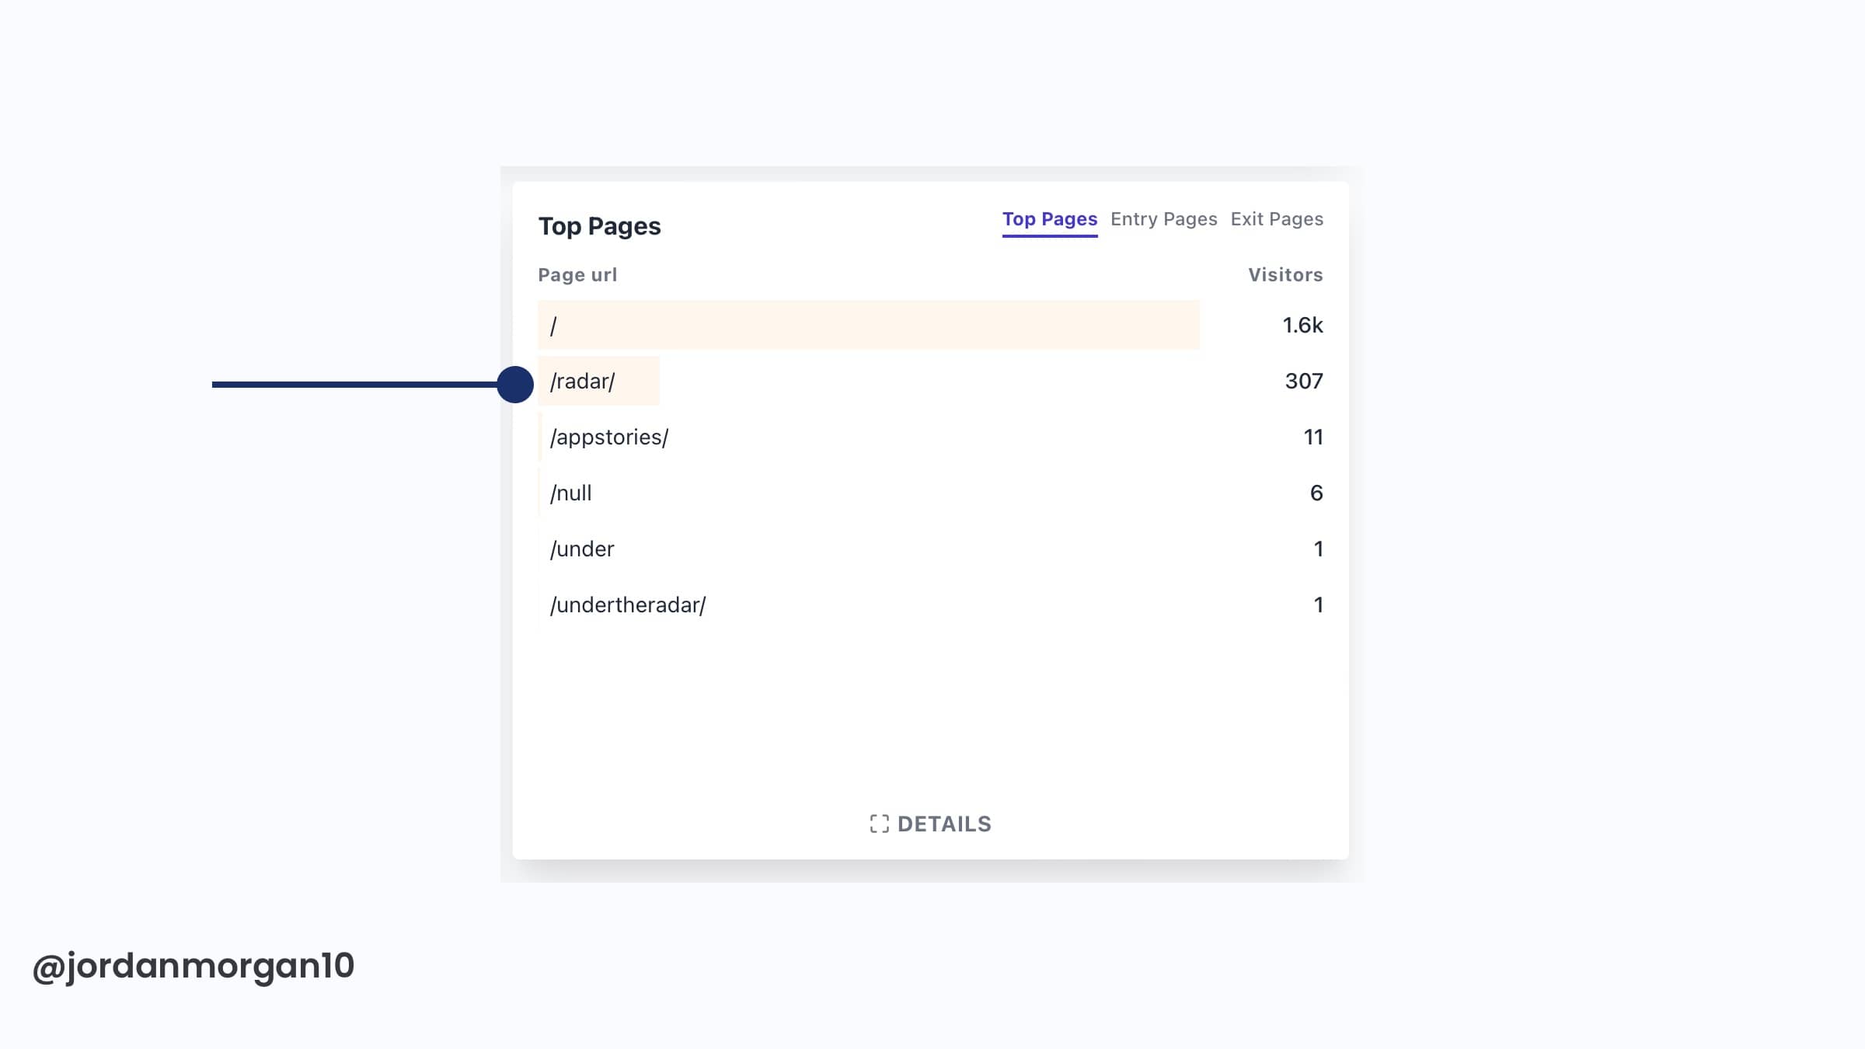1865x1049 pixels.
Task: Click the @jordanmorgan10 handle text
Action: tap(193, 966)
